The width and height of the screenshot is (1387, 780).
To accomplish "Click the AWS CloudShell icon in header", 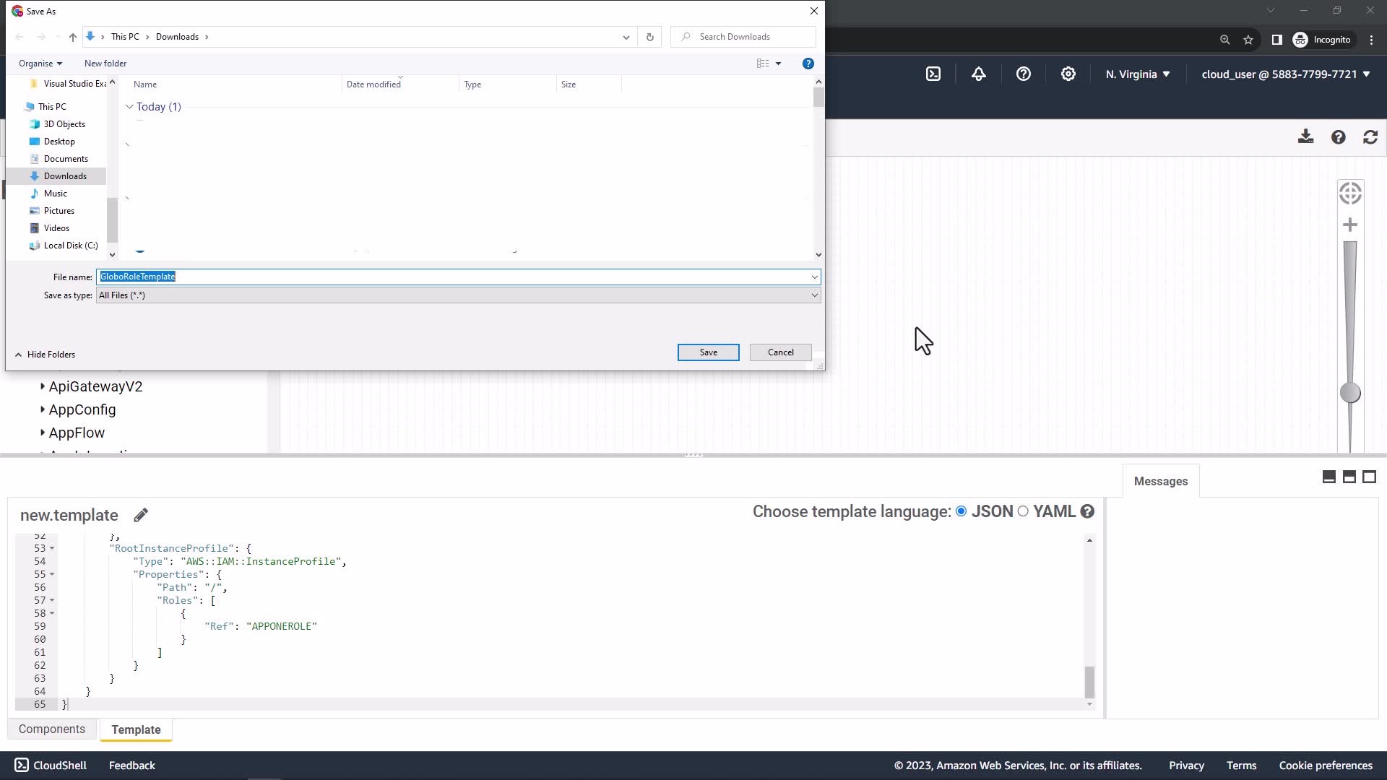I will pyautogui.click(x=933, y=74).
